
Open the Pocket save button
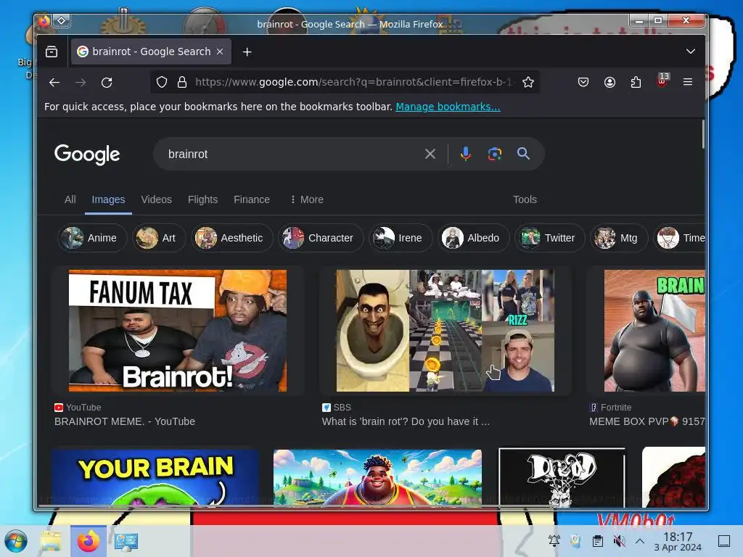pyautogui.click(x=583, y=83)
